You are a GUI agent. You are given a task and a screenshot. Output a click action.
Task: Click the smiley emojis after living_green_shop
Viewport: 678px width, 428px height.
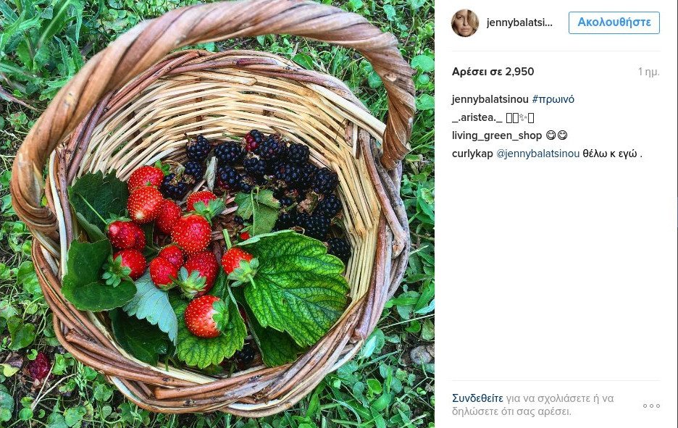click(556, 135)
